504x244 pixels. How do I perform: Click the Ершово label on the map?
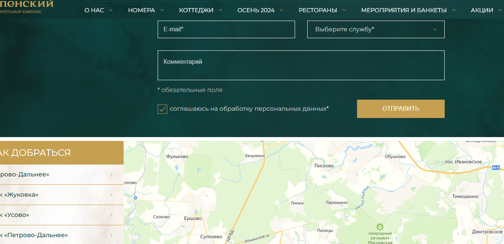coord(193,218)
